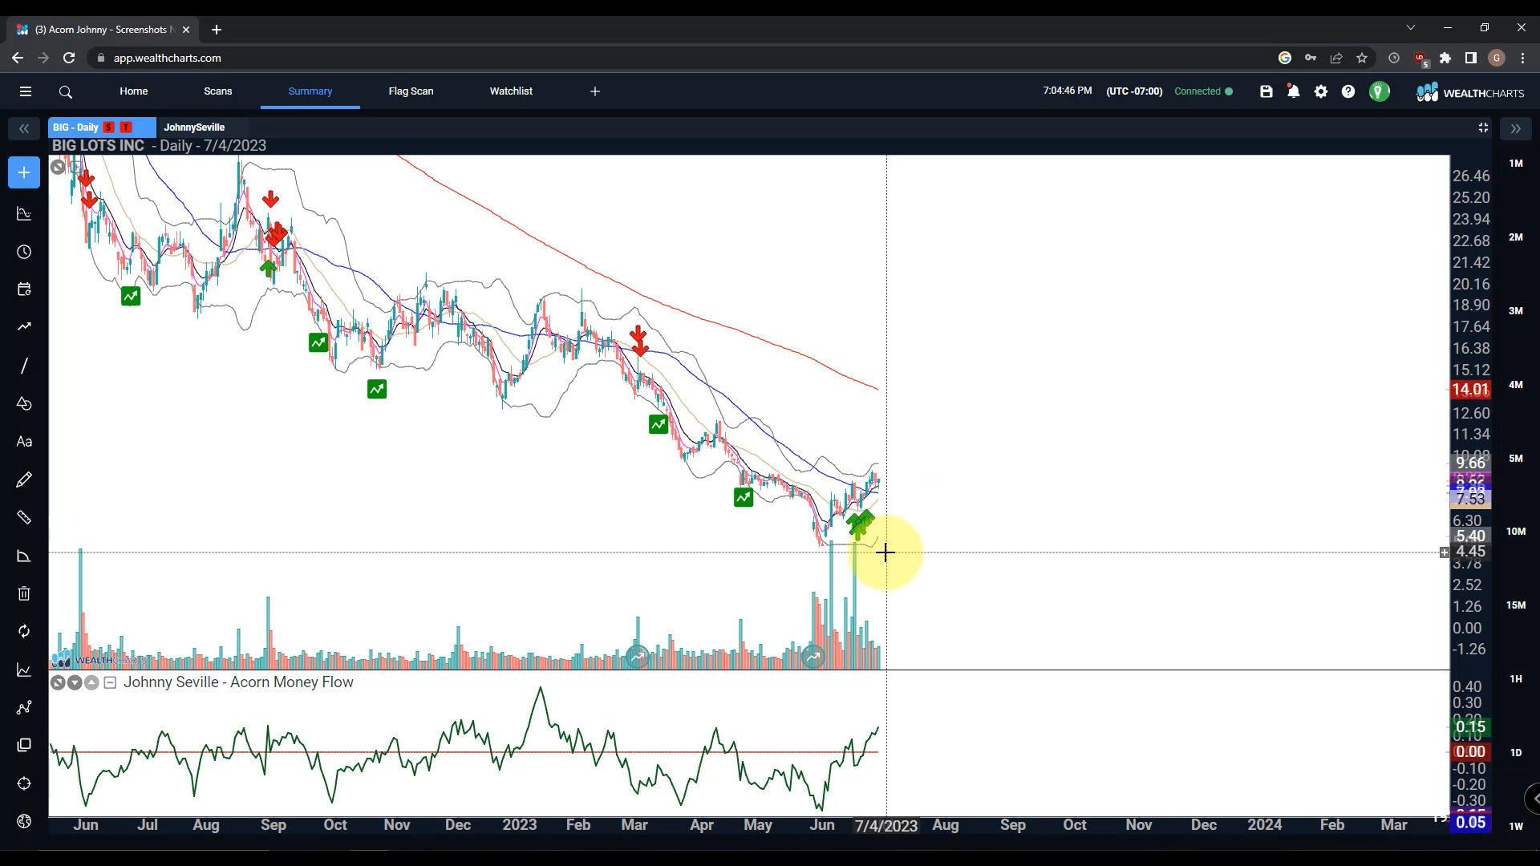
Task: Open browser extensions puzzle icon
Action: coord(1445,58)
